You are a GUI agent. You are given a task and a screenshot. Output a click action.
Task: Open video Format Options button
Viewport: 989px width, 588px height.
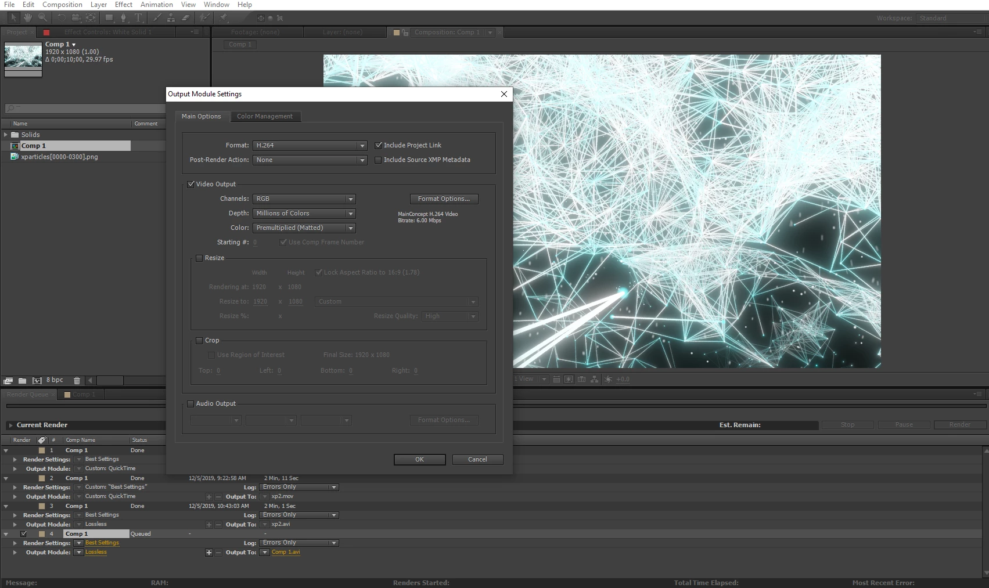click(444, 199)
